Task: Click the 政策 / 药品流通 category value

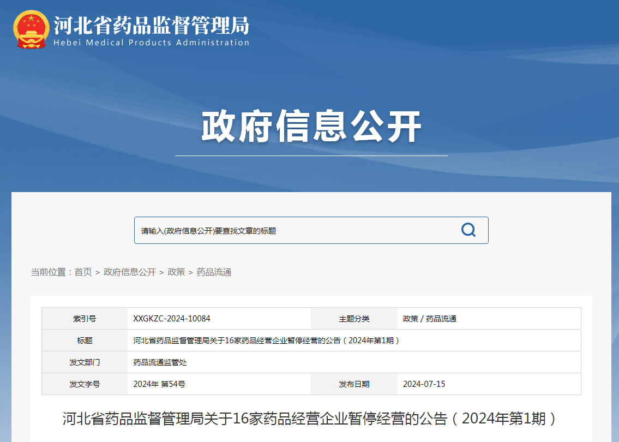Action: pyautogui.click(x=430, y=319)
